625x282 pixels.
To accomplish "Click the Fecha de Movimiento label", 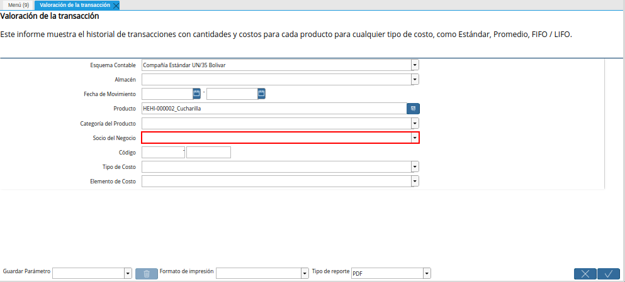I will click(x=110, y=94).
